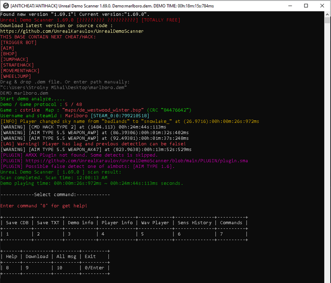Close the Unreal Demo Scanner window

click(x=322, y=6)
